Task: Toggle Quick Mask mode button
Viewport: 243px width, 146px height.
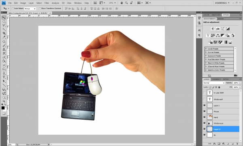Action: pos(4,114)
